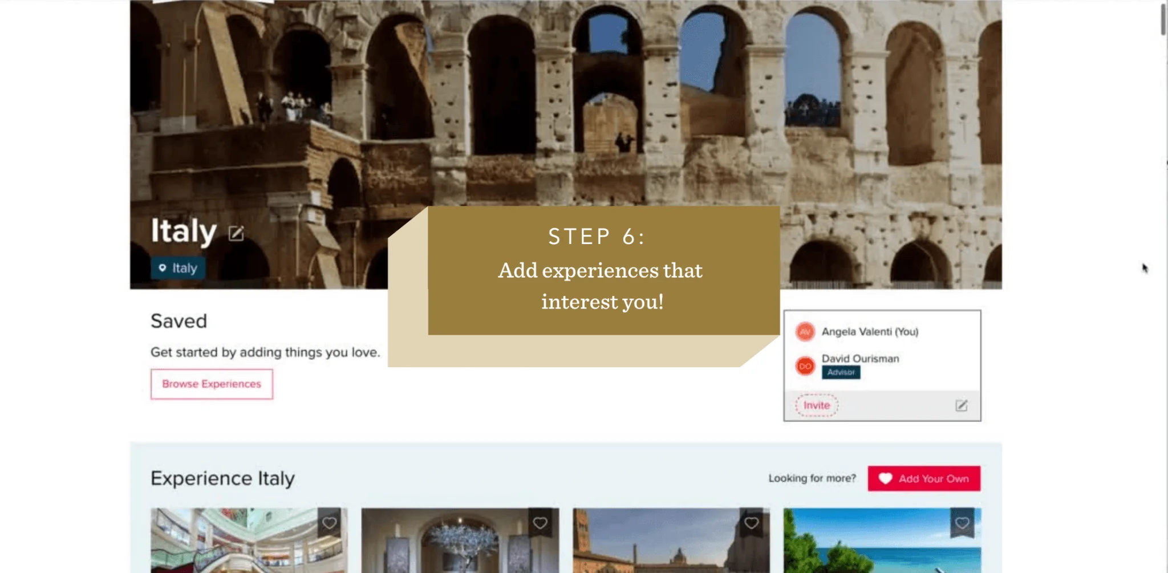Invite a traveler to the trip
The width and height of the screenshot is (1168, 573).
(817, 405)
